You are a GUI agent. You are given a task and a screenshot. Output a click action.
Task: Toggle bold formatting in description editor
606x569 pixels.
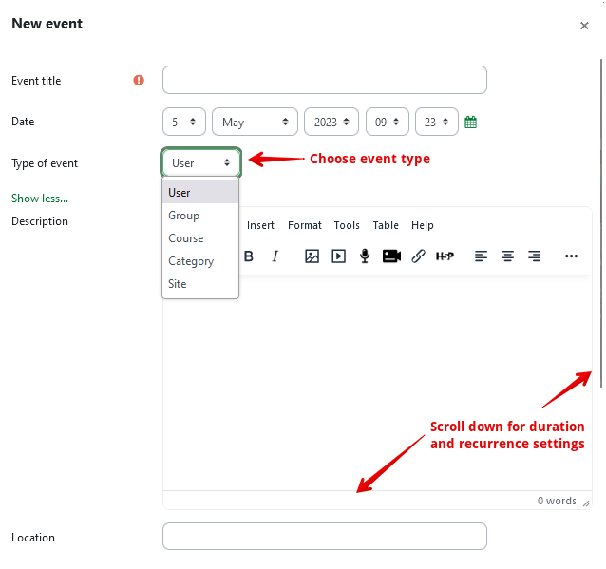point(249,256)
